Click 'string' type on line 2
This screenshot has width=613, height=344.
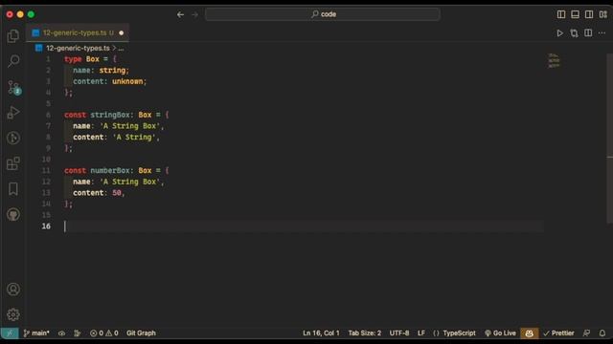(112, 70)
